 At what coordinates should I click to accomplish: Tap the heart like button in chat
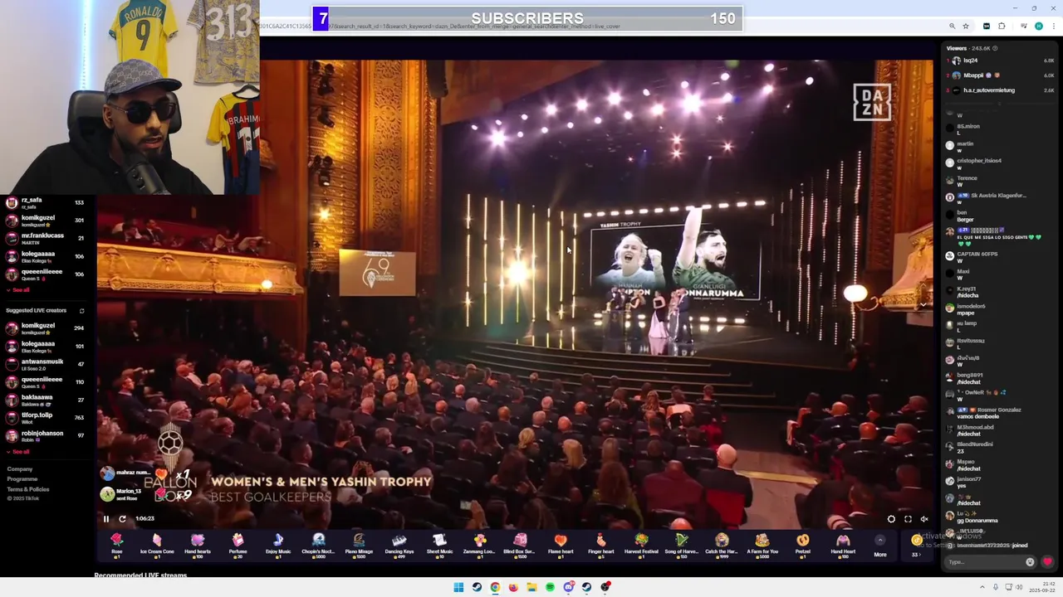(x=1047, y=562)
